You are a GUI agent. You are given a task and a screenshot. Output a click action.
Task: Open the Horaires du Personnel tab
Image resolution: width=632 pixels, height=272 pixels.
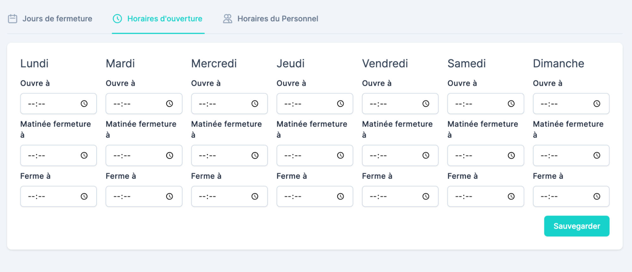[x=271, y=19]
